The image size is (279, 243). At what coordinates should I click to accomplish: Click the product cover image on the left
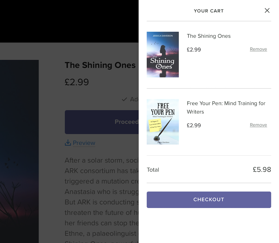19,151
